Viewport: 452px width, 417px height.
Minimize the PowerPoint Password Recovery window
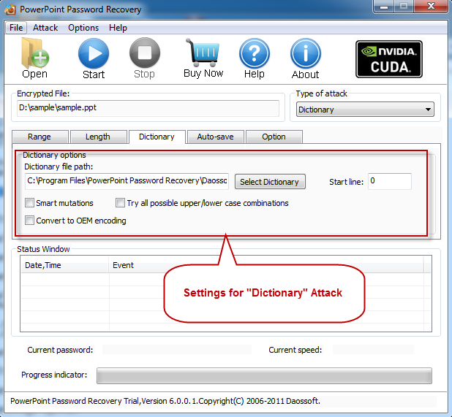(384, 7)
